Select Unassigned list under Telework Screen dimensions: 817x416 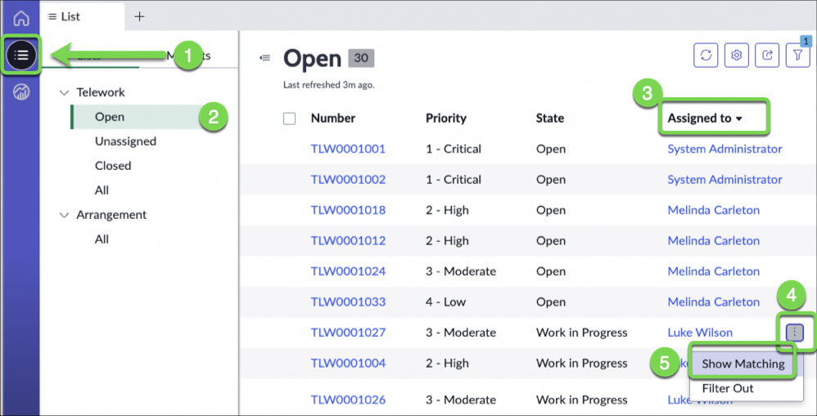[125, 141]
